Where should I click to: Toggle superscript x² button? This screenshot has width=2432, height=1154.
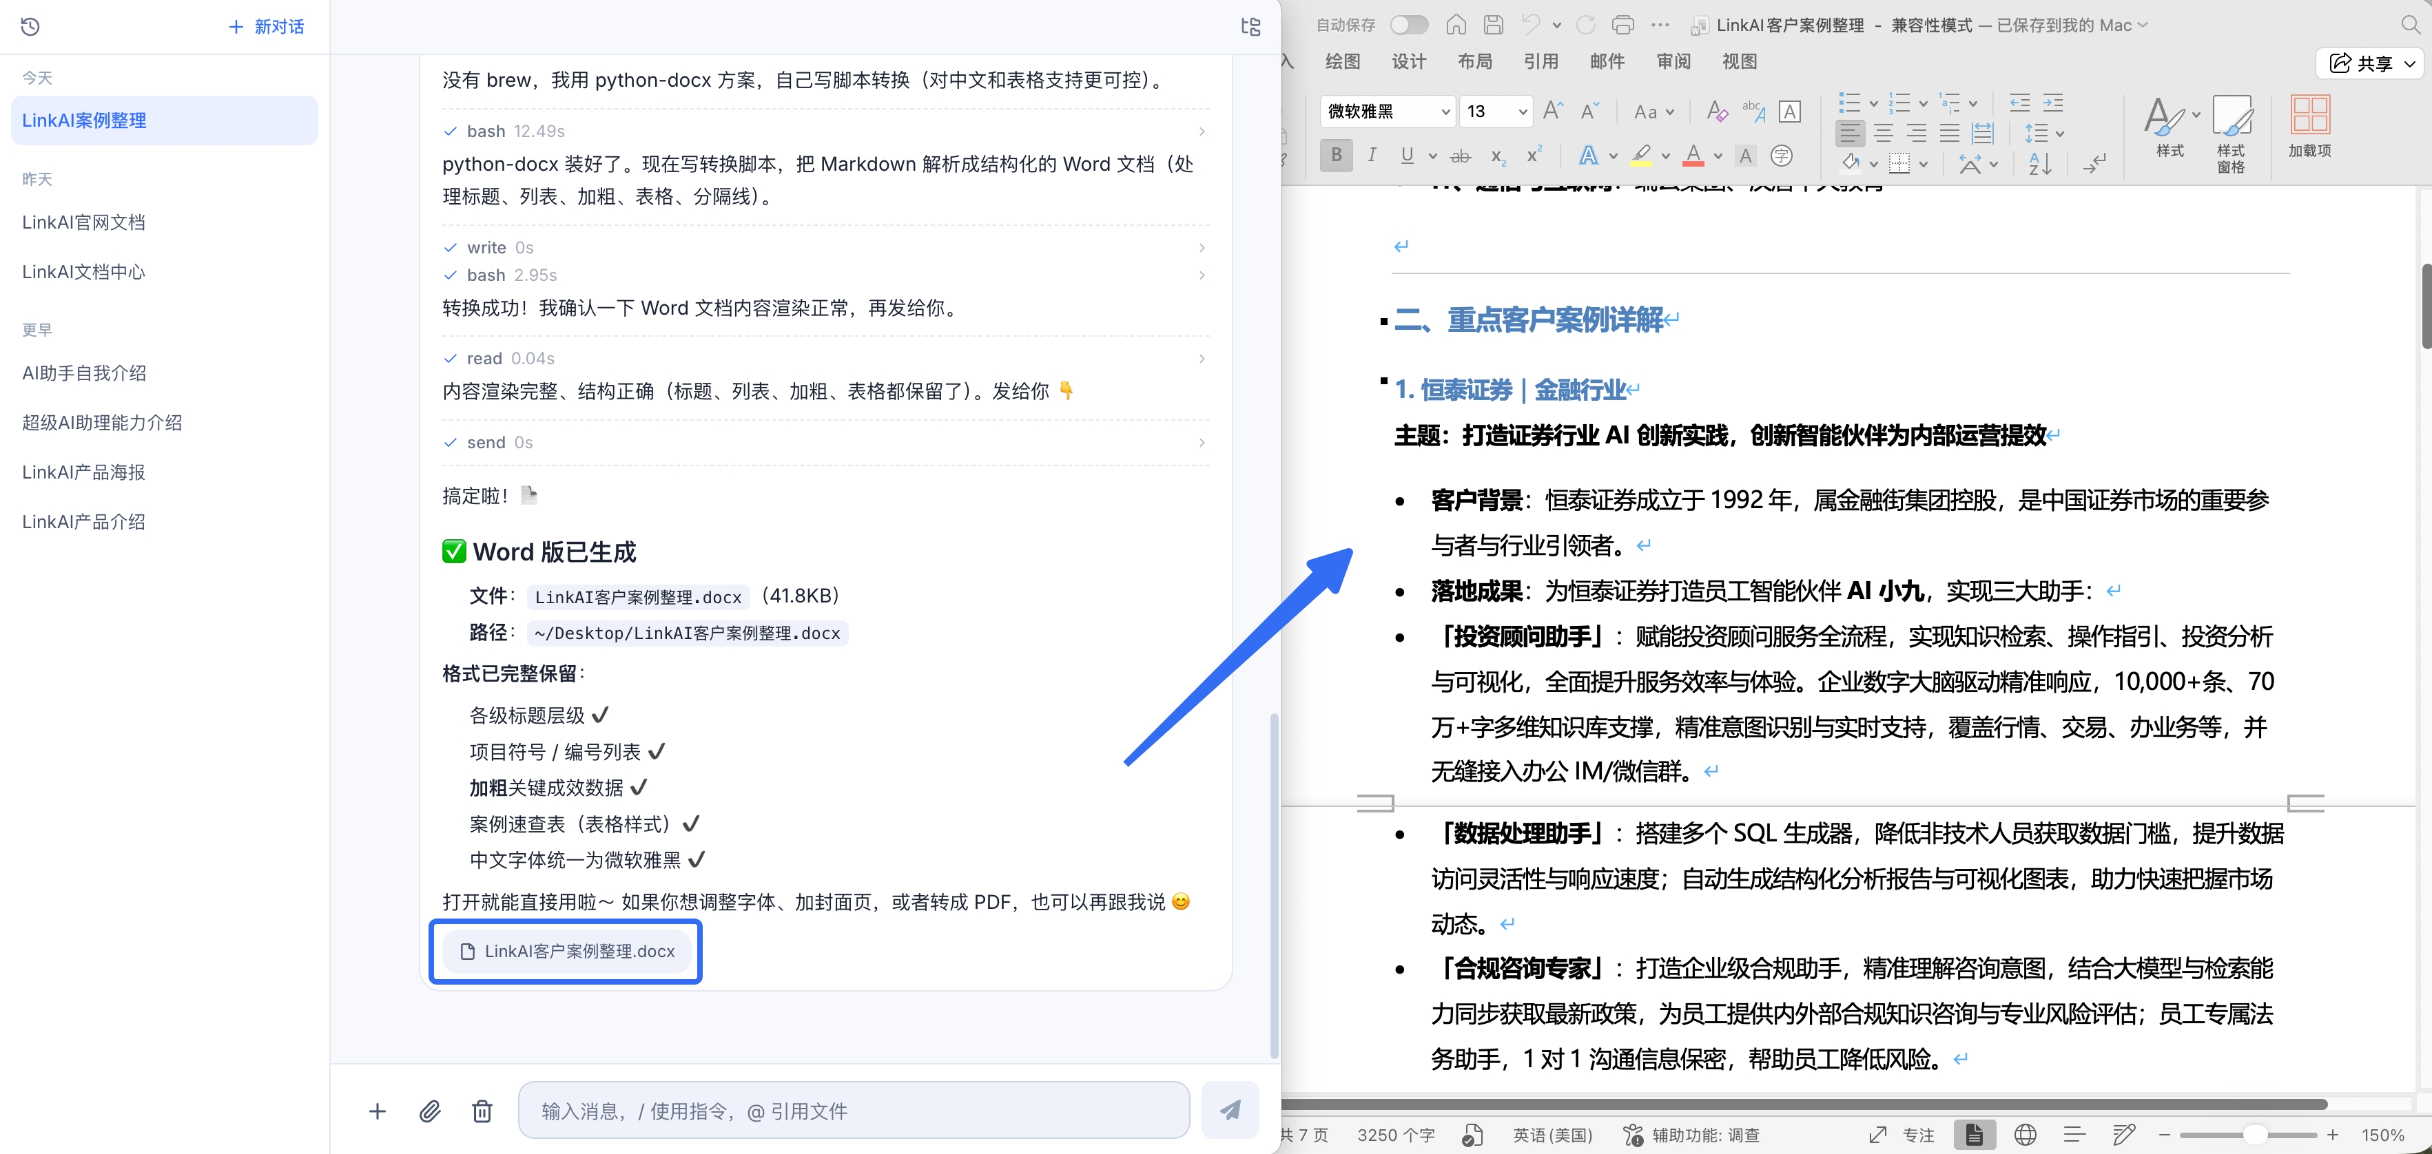pos(1535,155)
